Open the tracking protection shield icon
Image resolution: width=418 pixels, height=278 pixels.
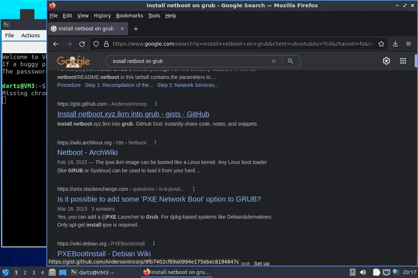tap(96, 44)
